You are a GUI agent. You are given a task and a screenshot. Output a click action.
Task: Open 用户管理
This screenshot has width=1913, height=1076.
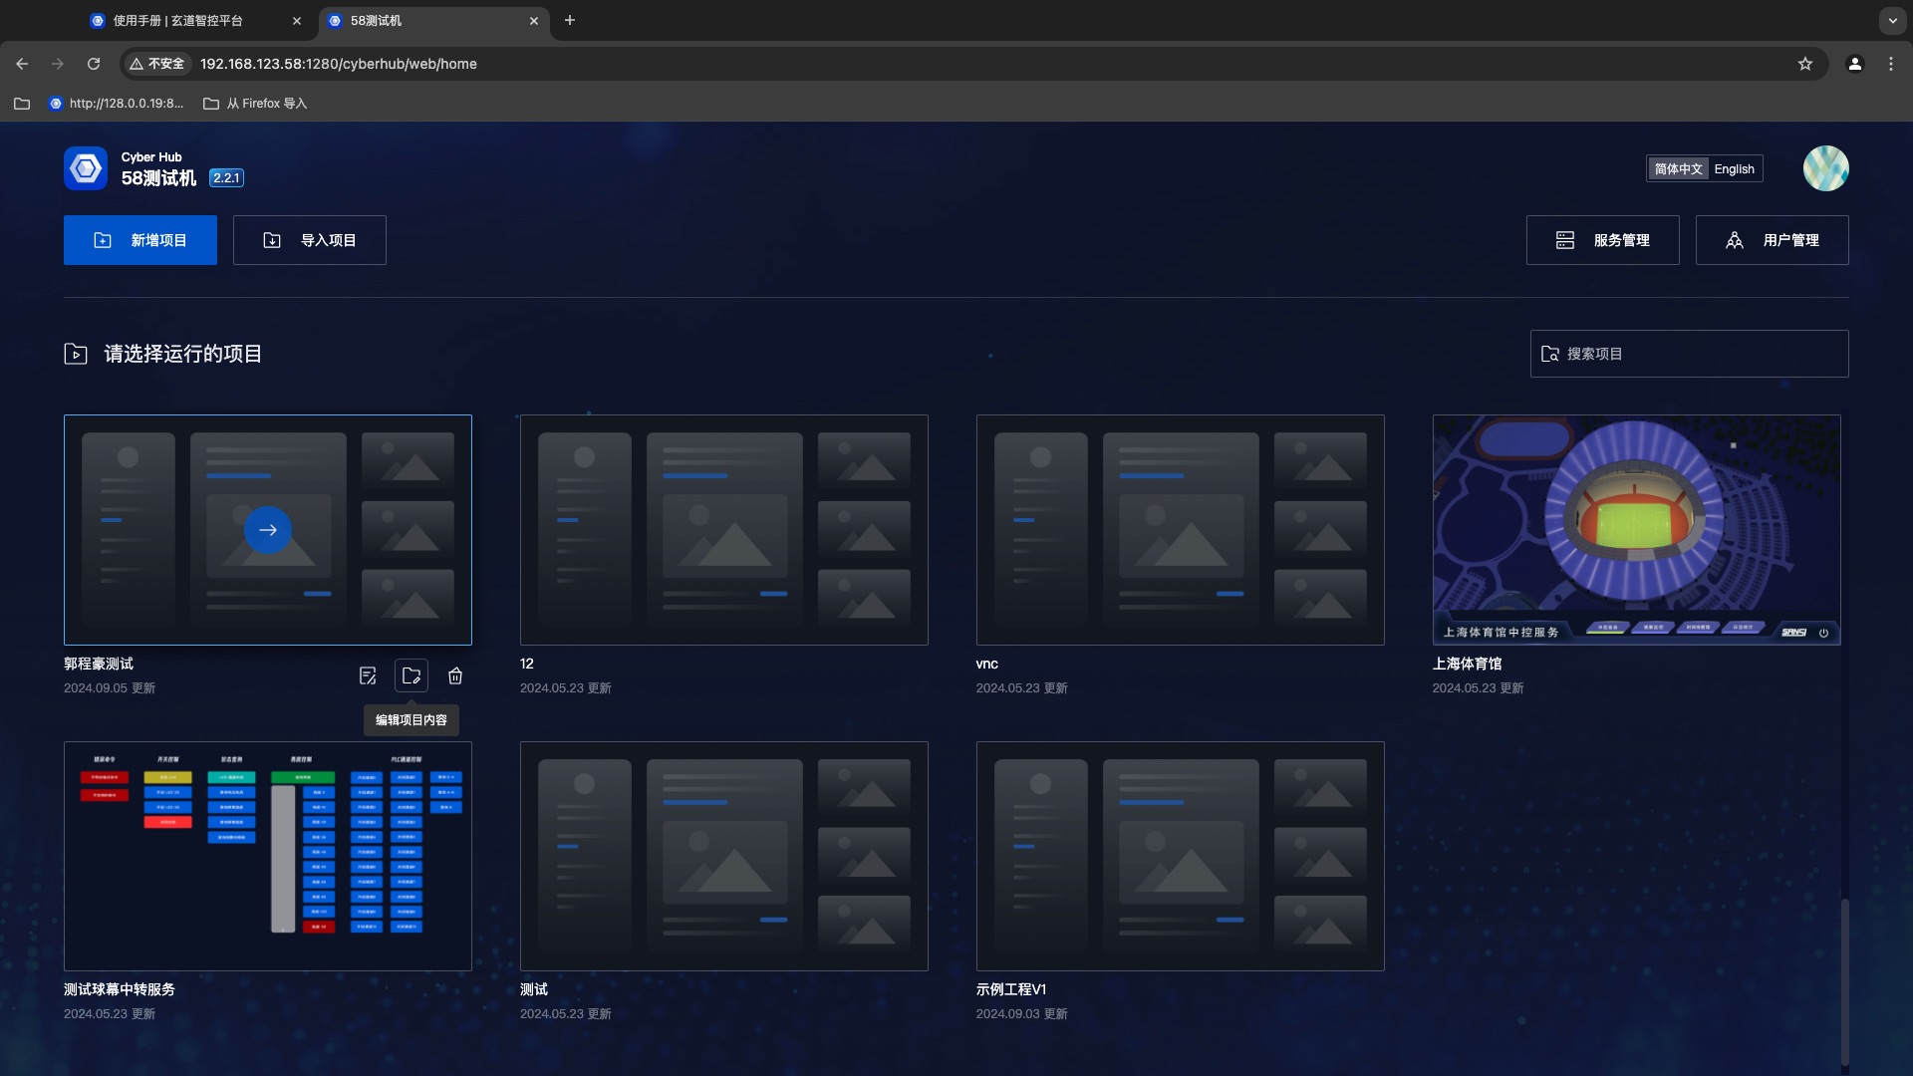[x=1772, y=240]
